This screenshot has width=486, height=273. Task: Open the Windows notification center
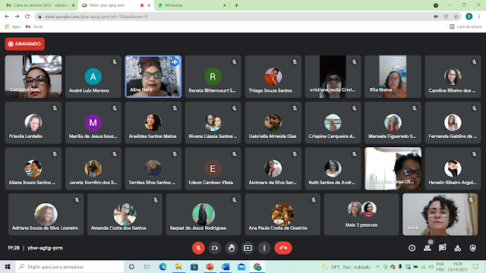pyautogui.click(x=476, y=266)
